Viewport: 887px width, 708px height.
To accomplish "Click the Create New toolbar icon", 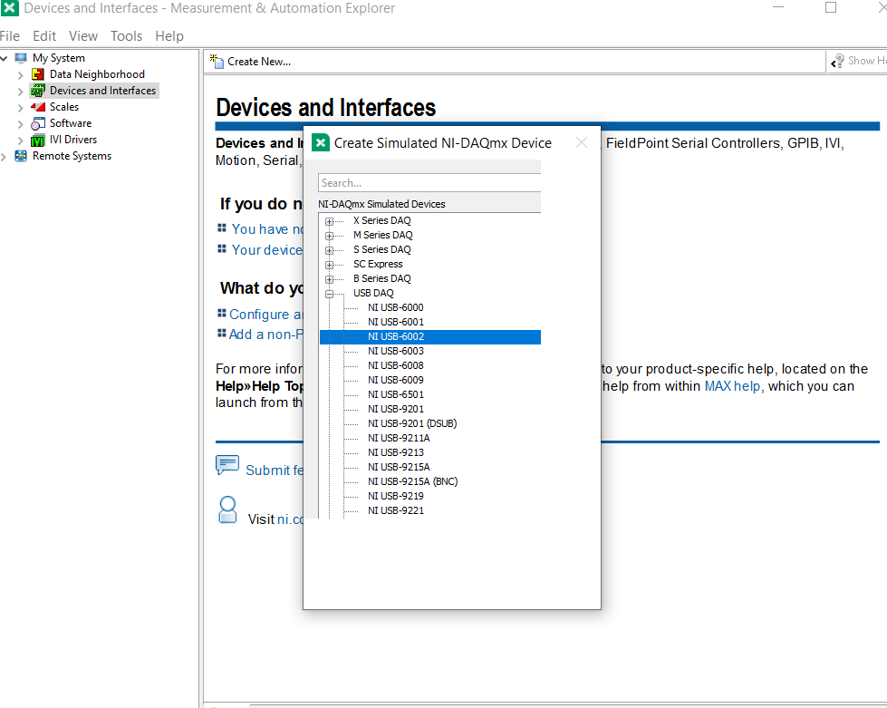I will [217, 61].
